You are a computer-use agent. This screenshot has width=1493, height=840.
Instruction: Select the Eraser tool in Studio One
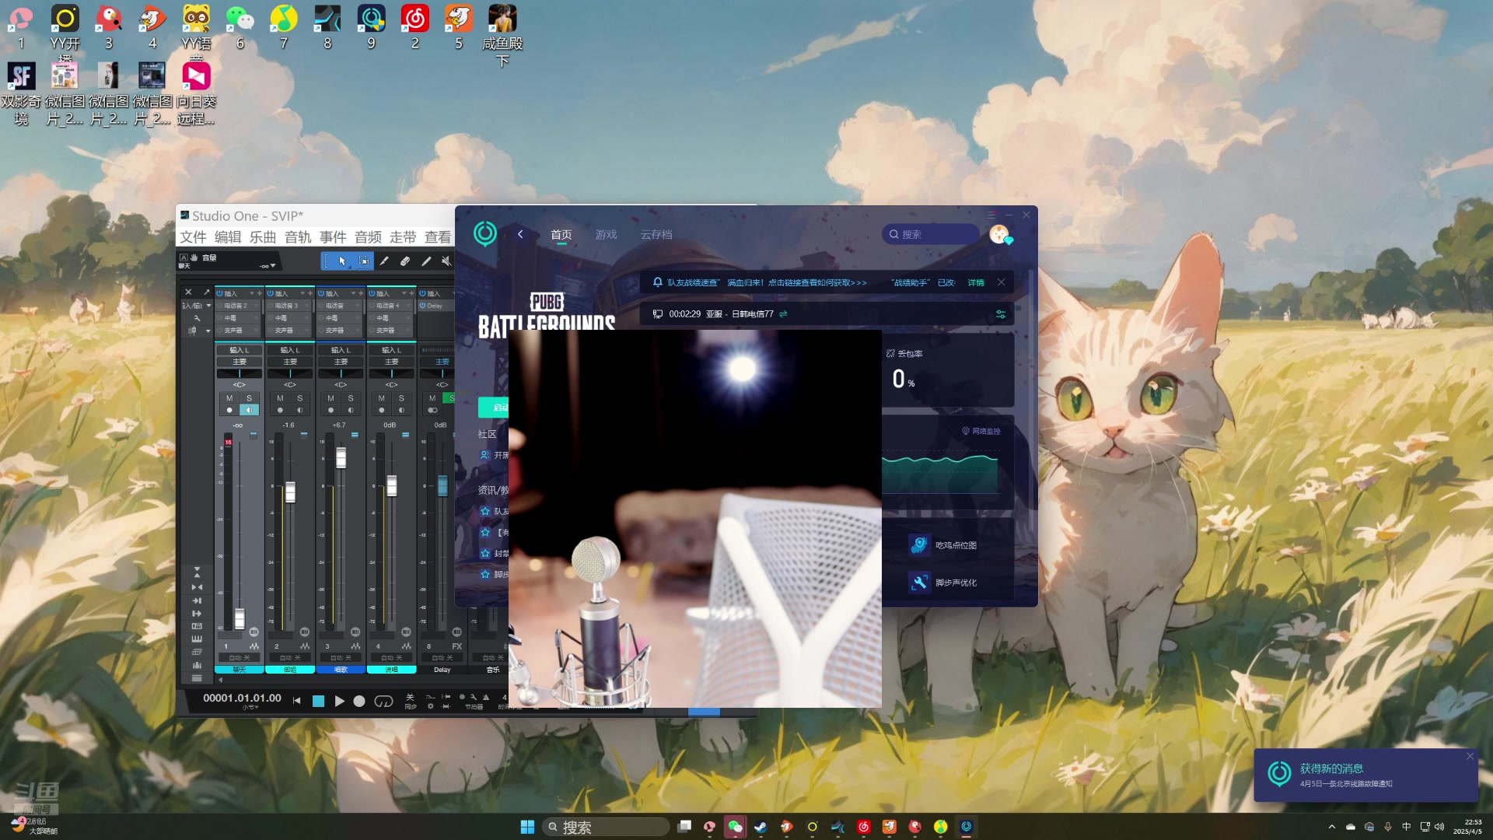pyautogui.click(x=405, y=261)
